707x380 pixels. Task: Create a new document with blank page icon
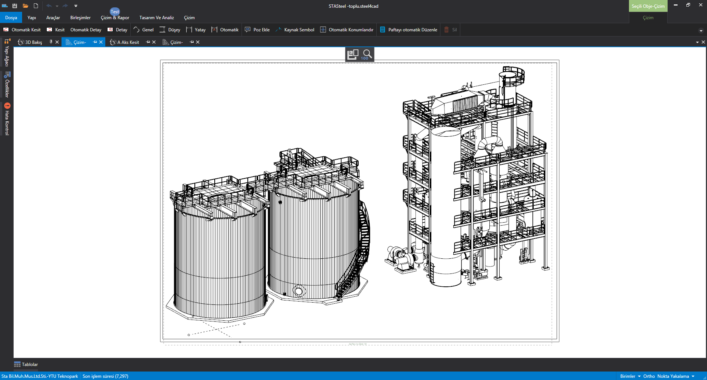[36, 6]
